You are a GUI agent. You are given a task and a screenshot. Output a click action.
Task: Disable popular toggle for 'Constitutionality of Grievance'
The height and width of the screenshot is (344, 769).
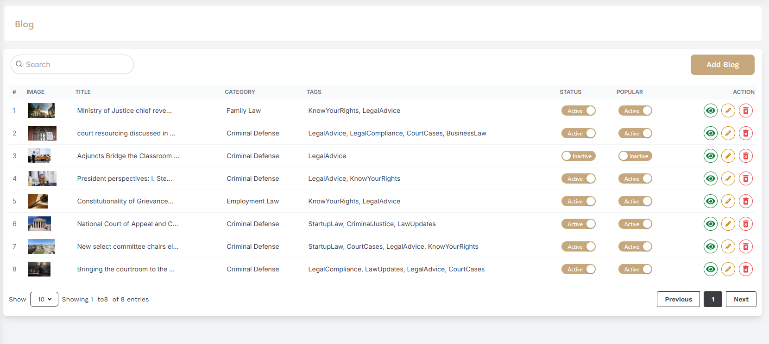click(635, 201)
